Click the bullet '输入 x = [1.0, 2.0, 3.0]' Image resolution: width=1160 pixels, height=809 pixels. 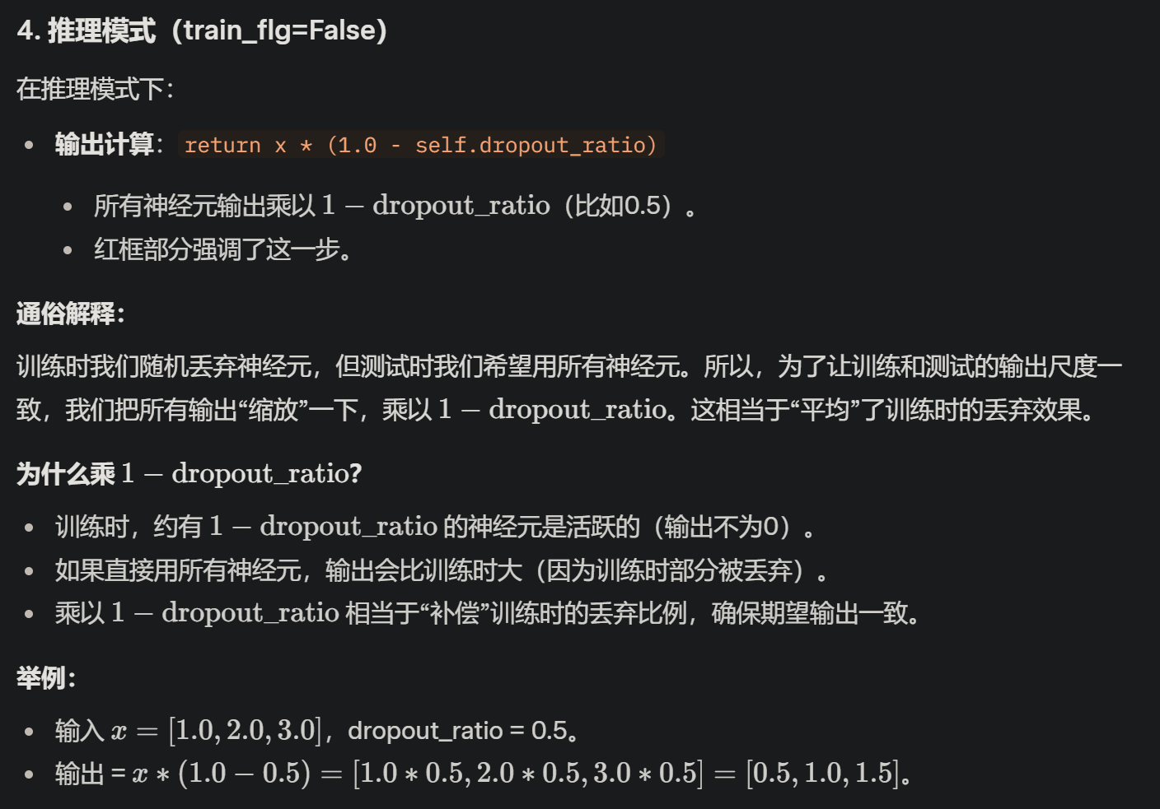[x=317, y=731]
